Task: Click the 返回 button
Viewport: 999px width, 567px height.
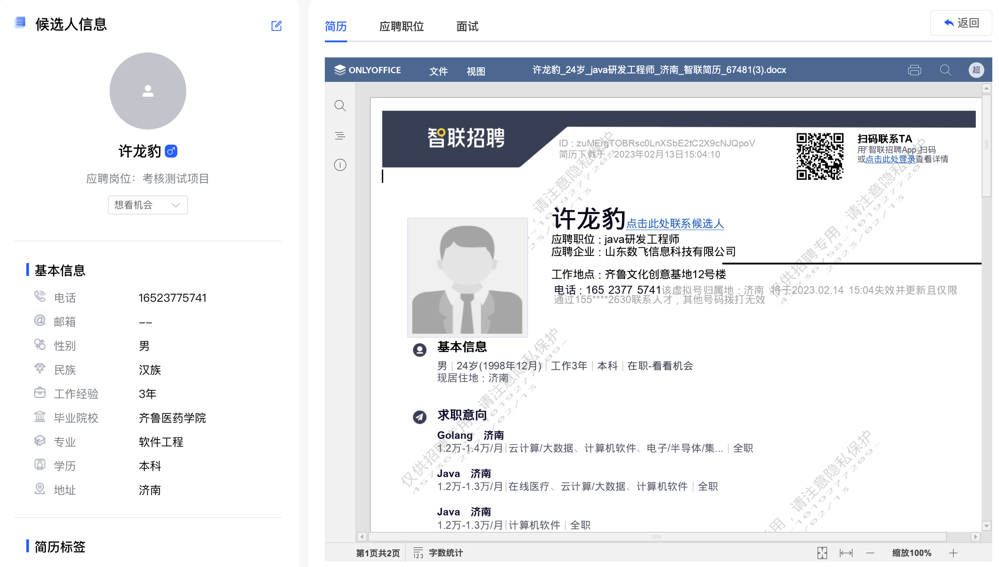Action: pyautogui.click(x=961, y=23)
